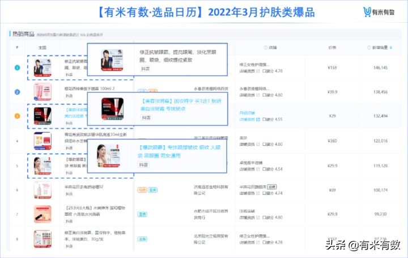Image resolution: width=408 pixels, height=258 pixels.
Task: Open 店铺资质 icon in ¥39.9 row
Action: click(258, 95)
